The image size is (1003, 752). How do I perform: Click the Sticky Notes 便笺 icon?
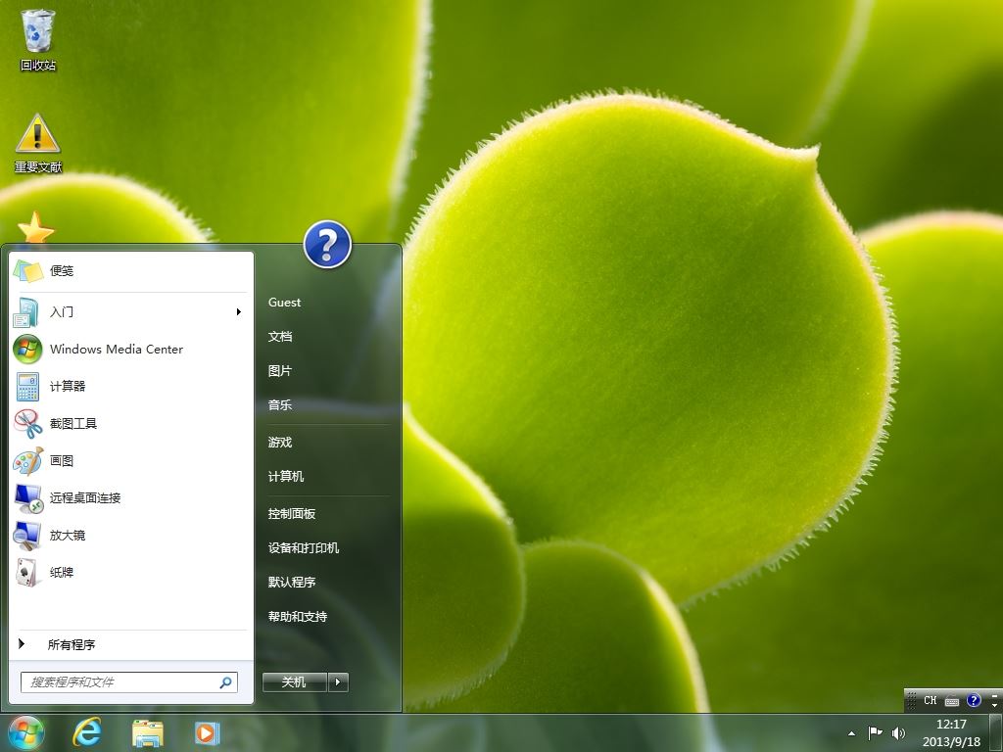pyautogui.click(x=28, y=271)
